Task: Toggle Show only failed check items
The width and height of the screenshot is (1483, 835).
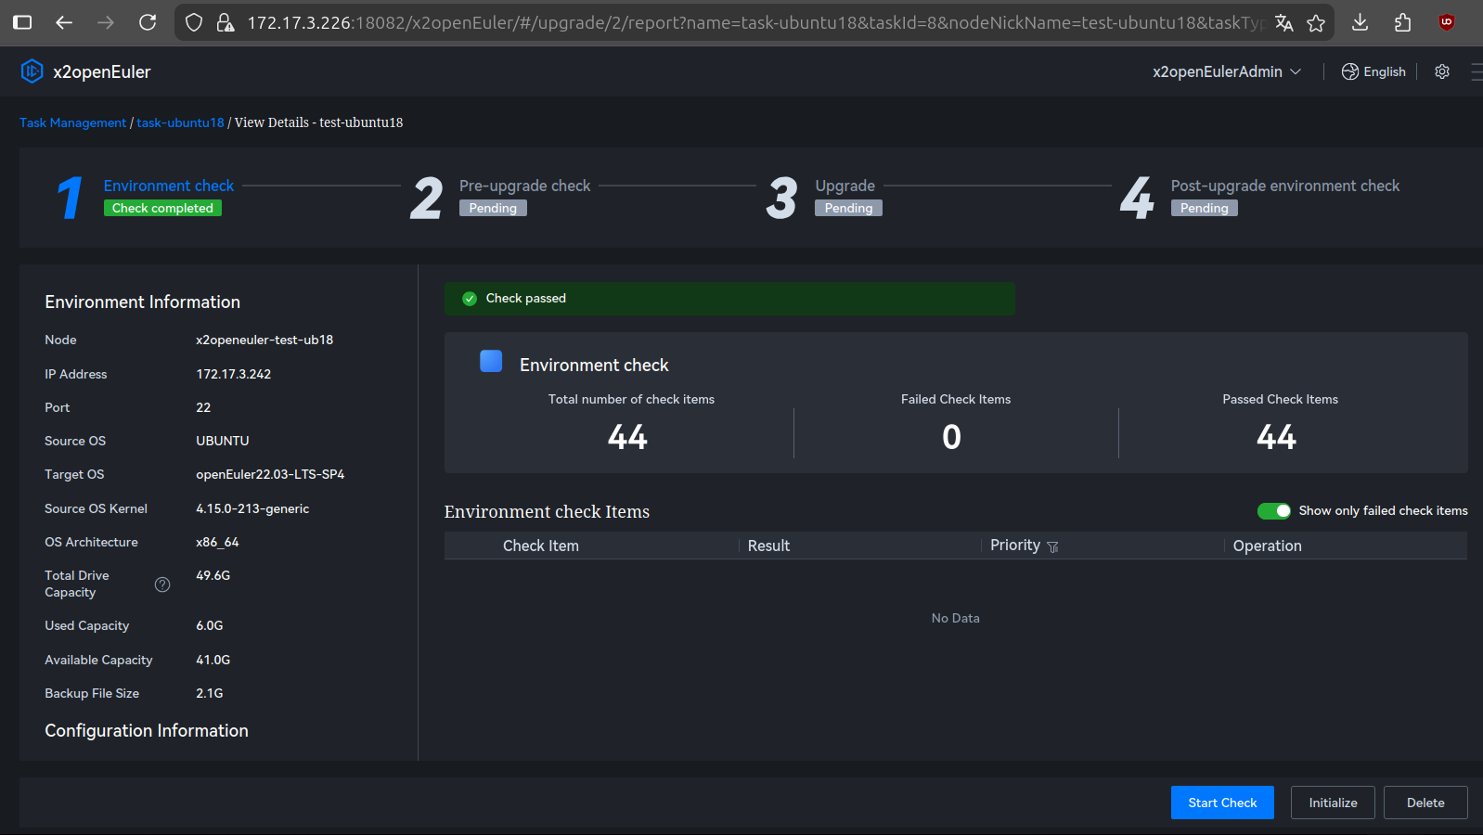Action: pos(1273,511)
